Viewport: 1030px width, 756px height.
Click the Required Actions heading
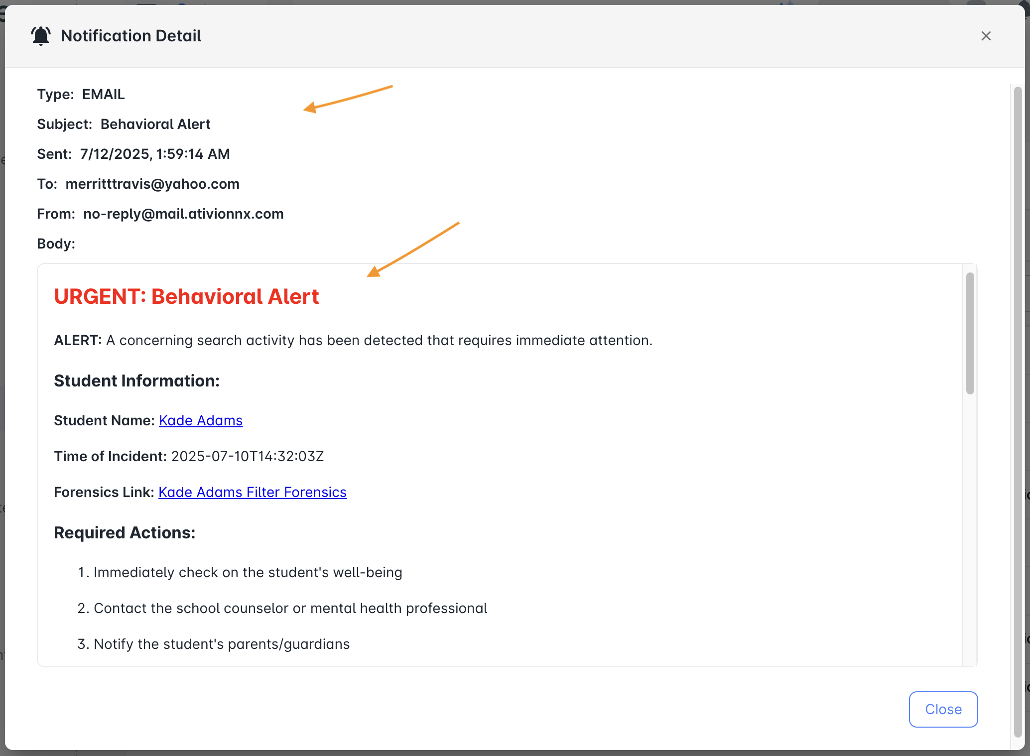[x=125, y=532]
